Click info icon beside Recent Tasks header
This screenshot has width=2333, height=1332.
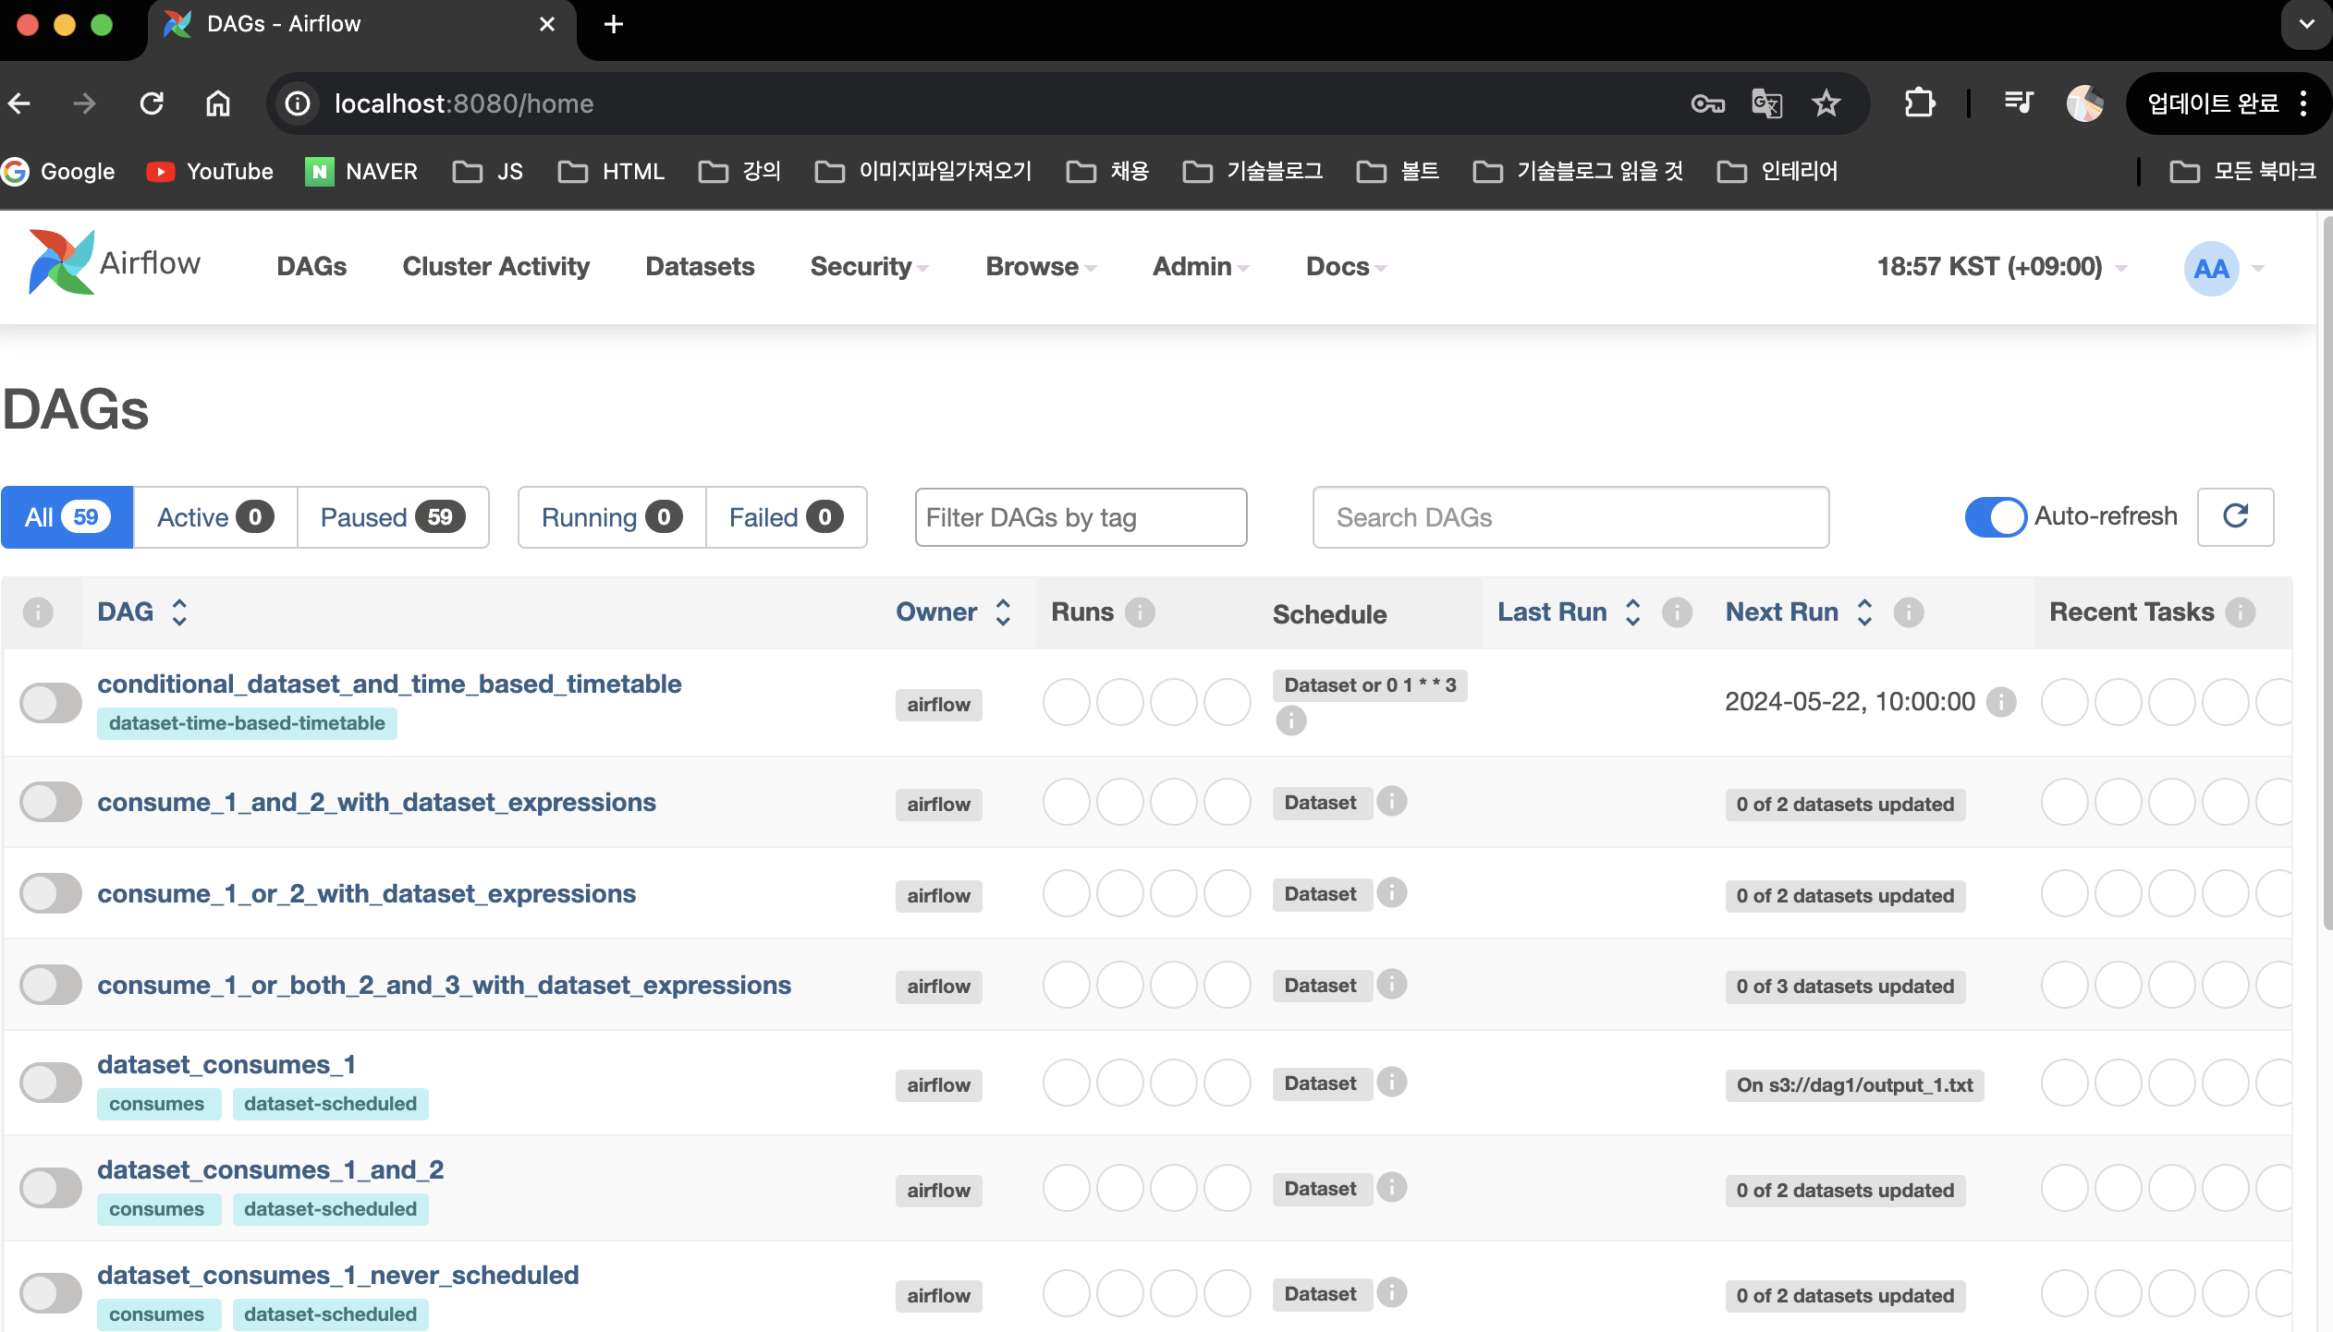tap(2240, 612)
